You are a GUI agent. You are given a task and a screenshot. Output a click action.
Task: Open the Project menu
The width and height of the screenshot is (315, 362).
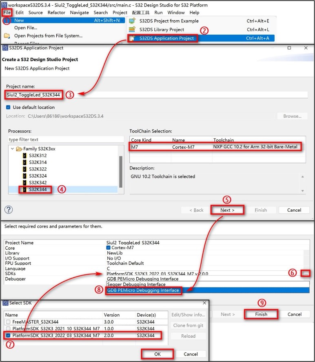[x=120, y=13]
